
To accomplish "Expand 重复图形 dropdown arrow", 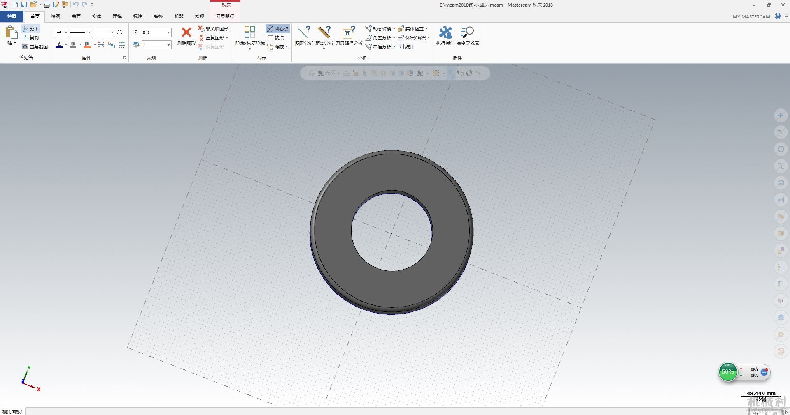I will click(x=227, y=38).
